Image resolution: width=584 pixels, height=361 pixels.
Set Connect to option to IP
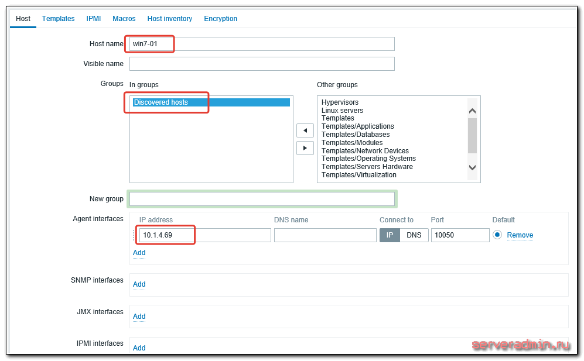[x=390, y=235]
